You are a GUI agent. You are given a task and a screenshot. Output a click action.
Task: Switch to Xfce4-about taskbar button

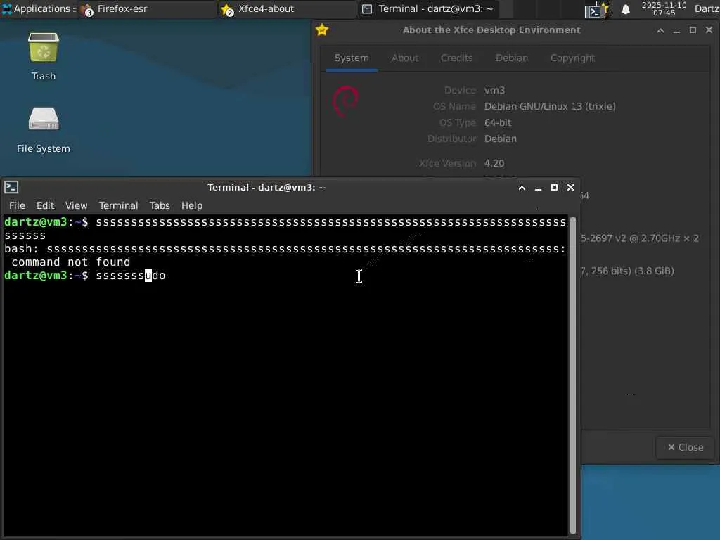pos(287,8)
